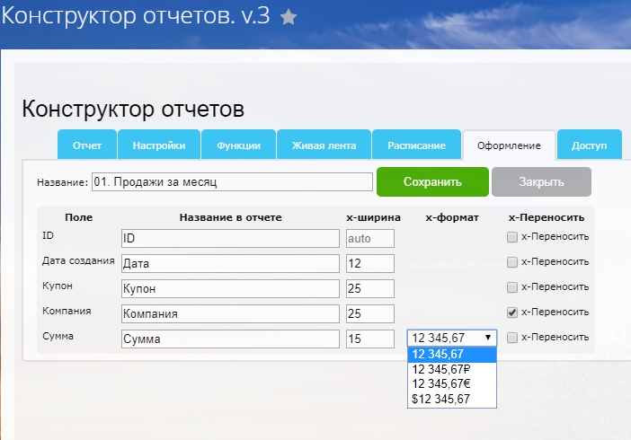Pick the $12 345,67 dollar format option
Viewport: 631px width, 440px height.
pos(452,399)
